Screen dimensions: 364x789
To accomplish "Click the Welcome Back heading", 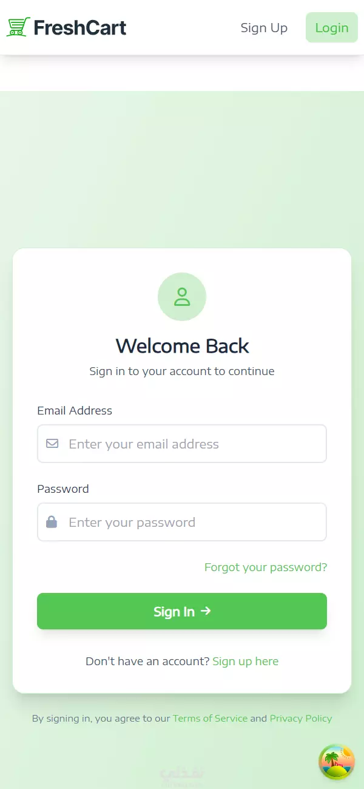I will click(x=182, y=346).
